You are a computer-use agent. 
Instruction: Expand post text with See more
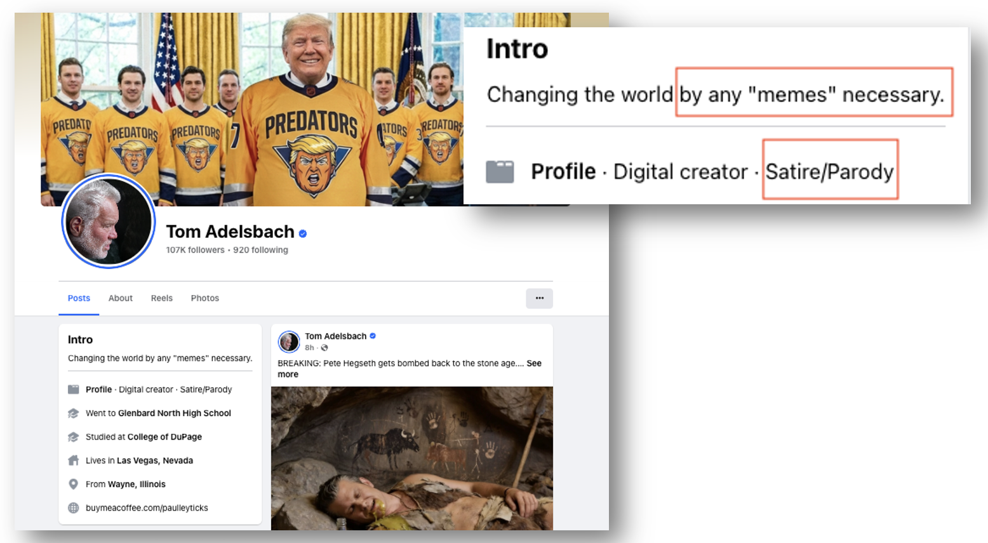click(x=534, y=363)
